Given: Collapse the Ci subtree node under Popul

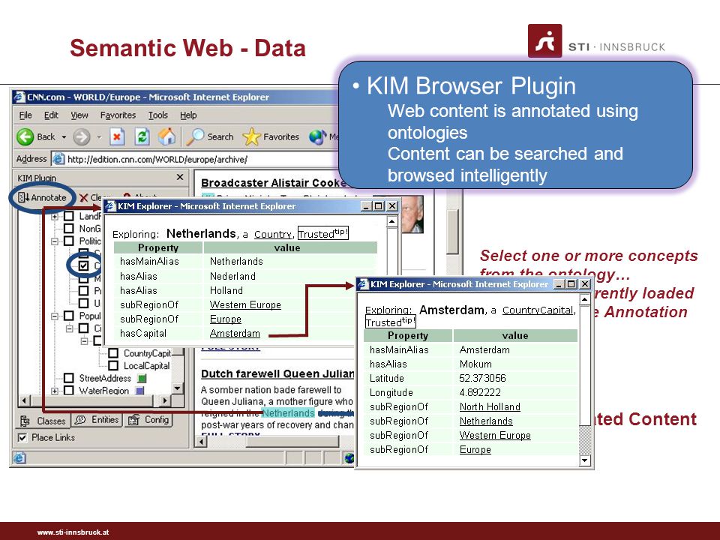Looking at the screenshot, I should [69, 328].
